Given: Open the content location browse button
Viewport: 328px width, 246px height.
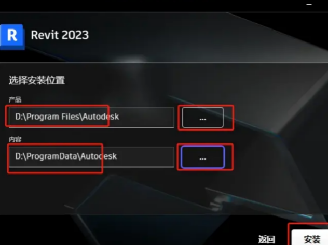Looking at the screenshot, I should click(x=202, y=157).
